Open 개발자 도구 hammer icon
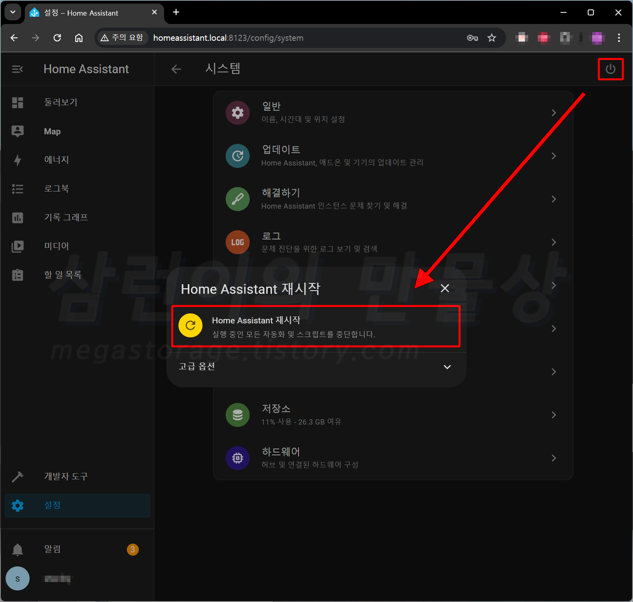Viewport: 633px width, 602px height. pyautogui.click(x=18, y=476)
